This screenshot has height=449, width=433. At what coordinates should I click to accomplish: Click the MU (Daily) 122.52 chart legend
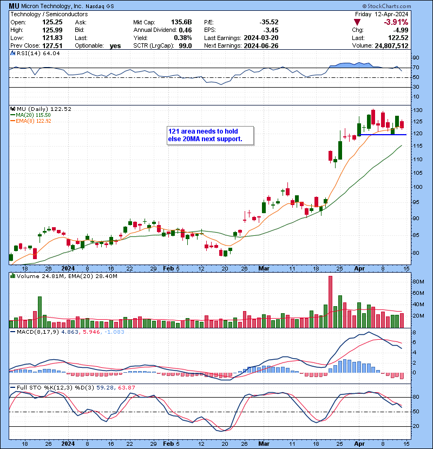click(44, 109)
